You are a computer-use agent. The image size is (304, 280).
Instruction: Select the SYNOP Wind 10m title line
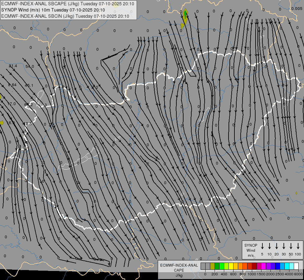[x=55, y=10]
